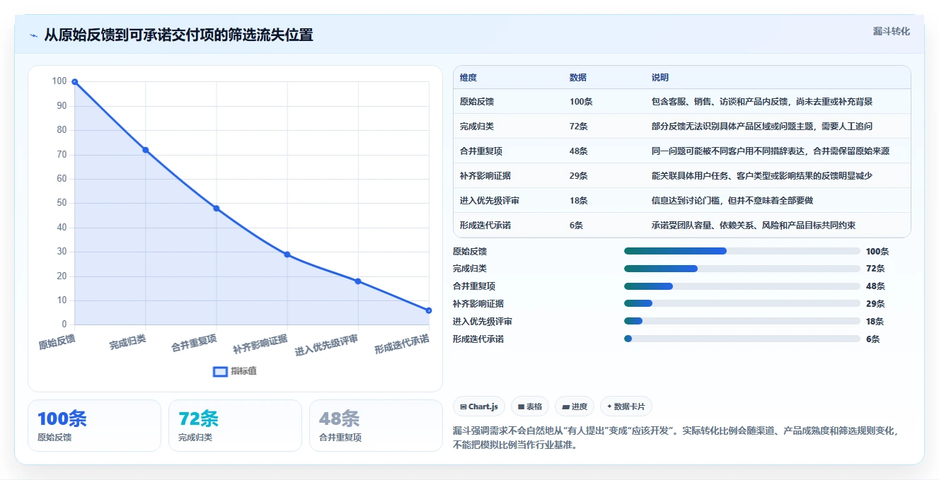Click the 72条 完成归类 data card
939x480 pixels.
click(x=235, y=426)
